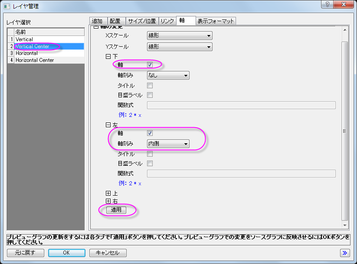
Task: Collapse the 下 section
Action: [x=108, y=57]
